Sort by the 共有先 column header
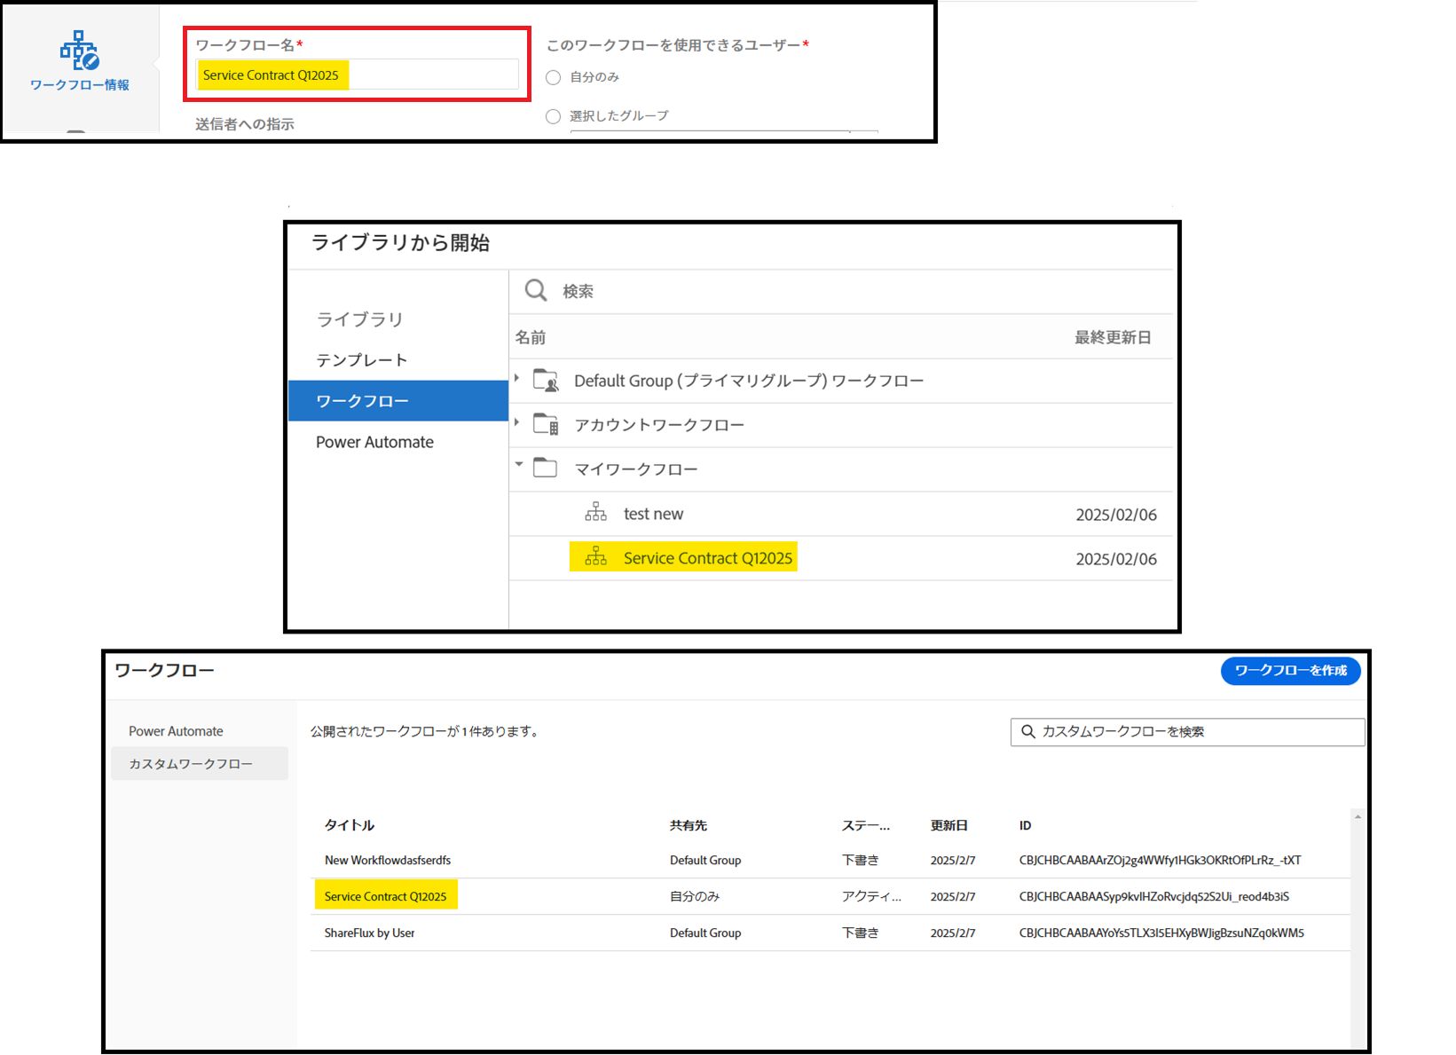 (x=689, y=825)
